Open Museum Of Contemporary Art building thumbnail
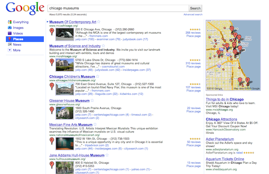269x174 pixels. tap(64, 34)
